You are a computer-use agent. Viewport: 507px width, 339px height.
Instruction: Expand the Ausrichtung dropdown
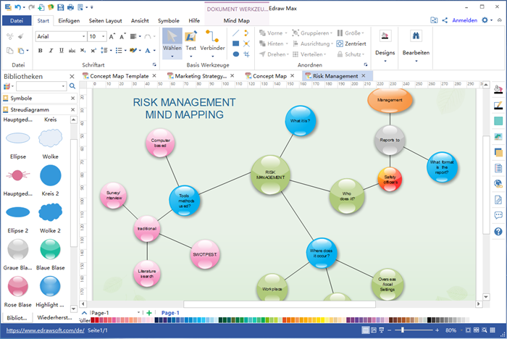pos(332,43)
